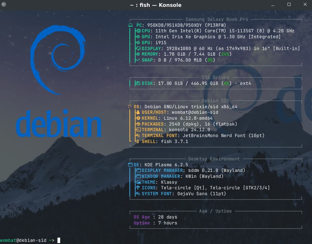This screenshot has height=244, width=312.
Task: Click the laptop icon next to PC
Action: pos(130,25)
